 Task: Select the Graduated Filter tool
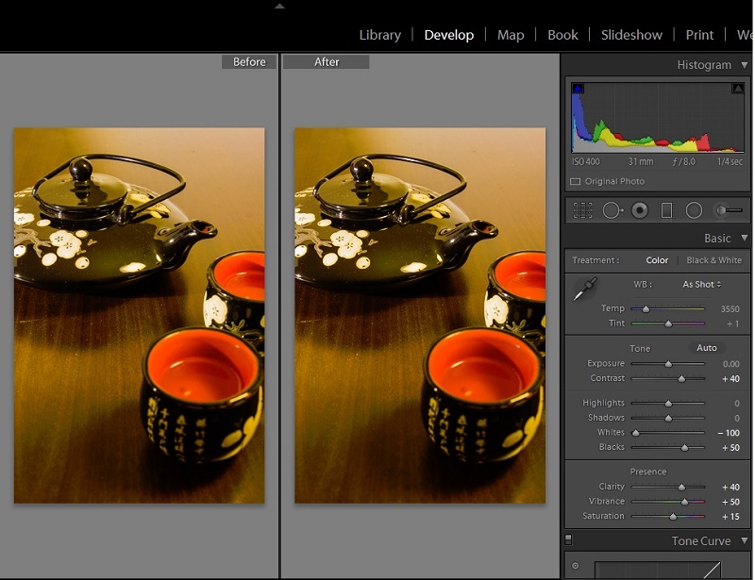tap(666, 210)
